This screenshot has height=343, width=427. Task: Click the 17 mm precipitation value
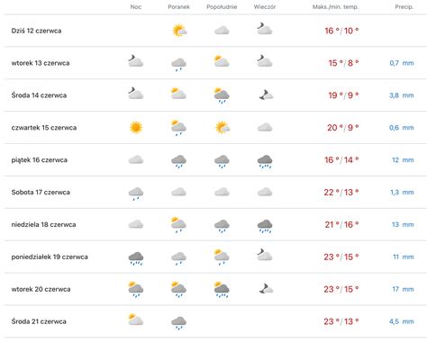click(x=403, y=289)
